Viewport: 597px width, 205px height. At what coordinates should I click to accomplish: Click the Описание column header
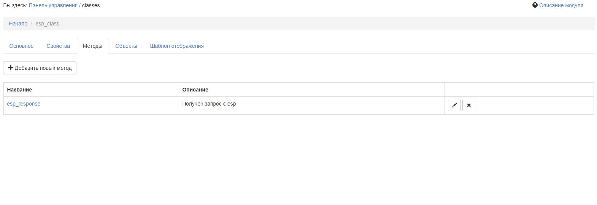(x=195, y=90)
